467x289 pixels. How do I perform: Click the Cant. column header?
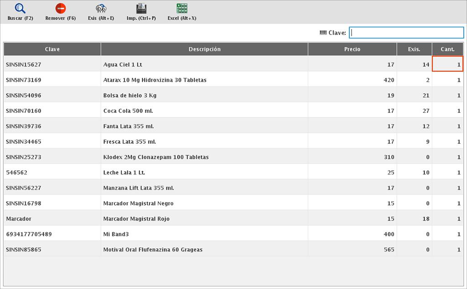(447, 49)
